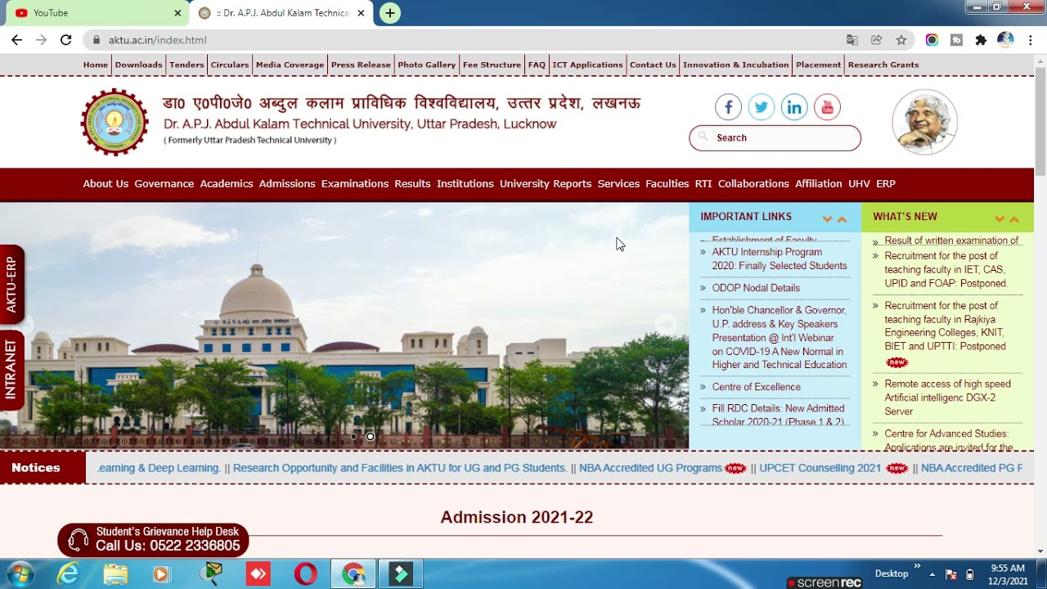1047x589 pixels.
Task: Open Remote access DGX-2 Server link
Action: 947,398
